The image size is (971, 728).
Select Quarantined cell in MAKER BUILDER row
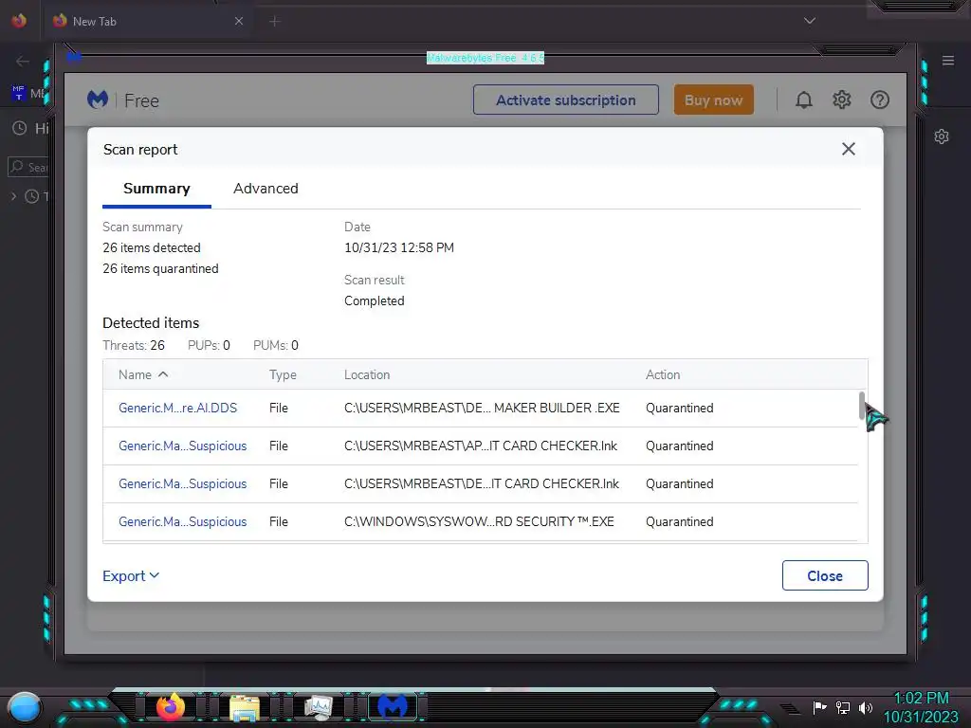pos(679,408)
